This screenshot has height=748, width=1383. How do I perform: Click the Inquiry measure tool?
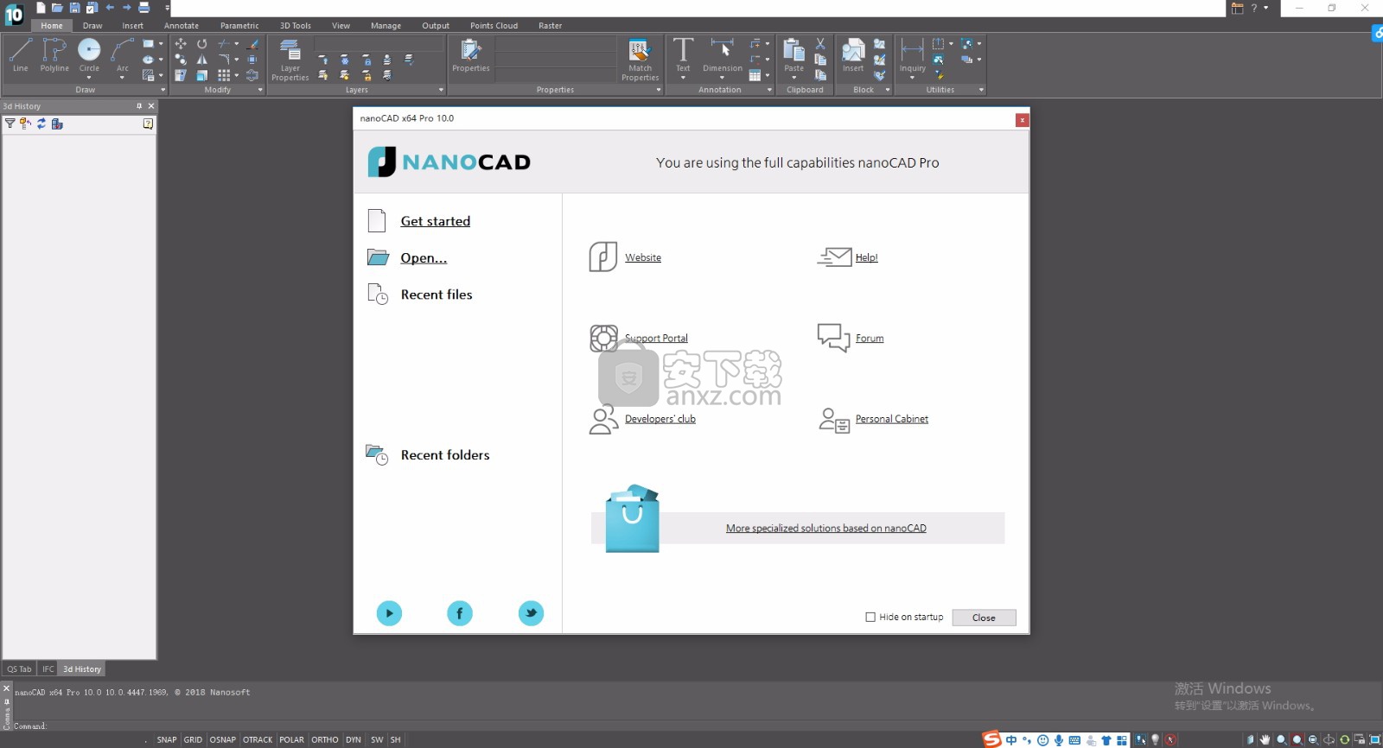coord(912,55)
